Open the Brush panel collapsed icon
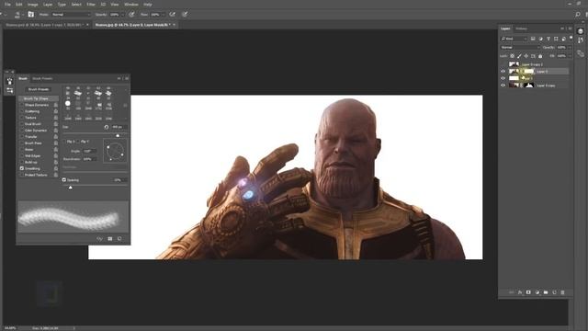Viewport: 588px width, 331px height. [x=10, y=81]
